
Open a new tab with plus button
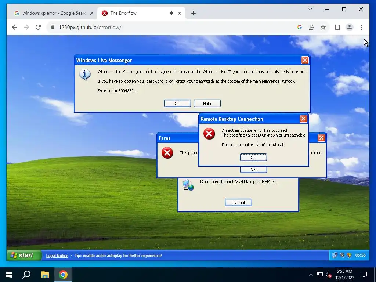point(193,13)
